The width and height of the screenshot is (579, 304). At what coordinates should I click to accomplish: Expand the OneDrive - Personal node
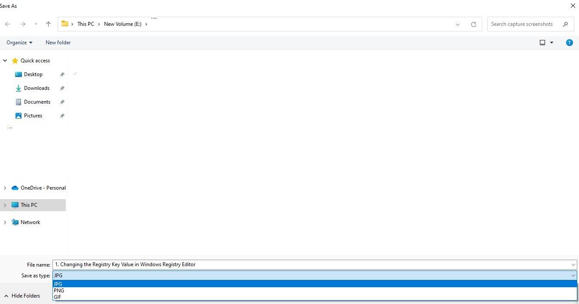[5, 188]
